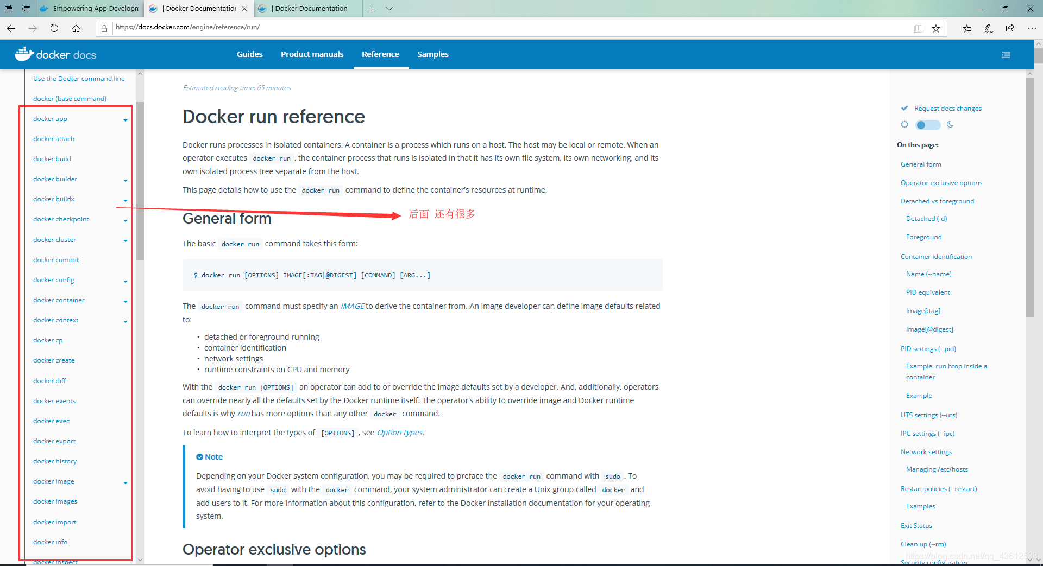Toggle the right sidebar menu icon
This screenshot has width=1043, height=566.
coord(1006,55)
